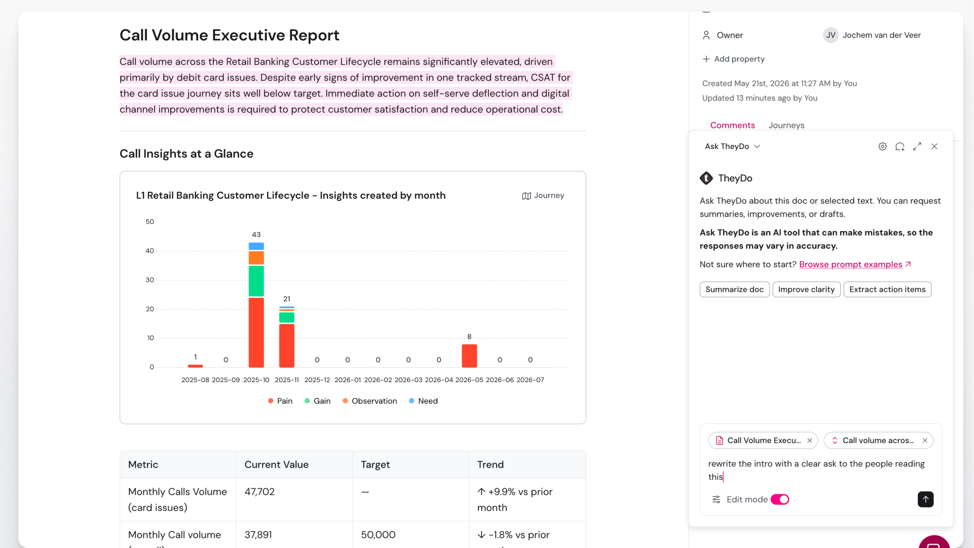Click the 'Updated 13 minutes ago' text

pyautogui.click(x=759, y=98)
